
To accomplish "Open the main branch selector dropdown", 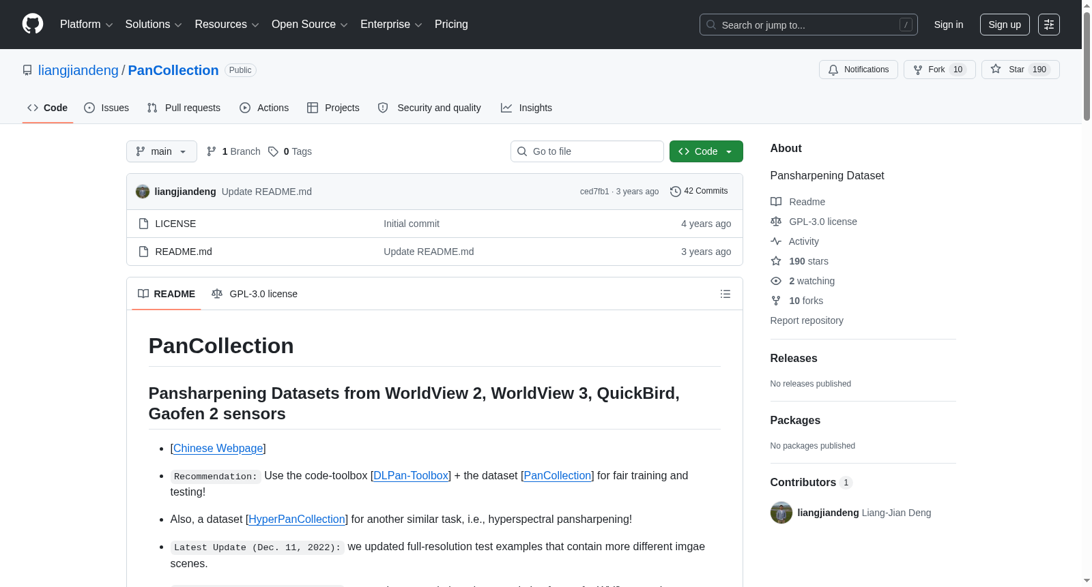I will point(162,151).
